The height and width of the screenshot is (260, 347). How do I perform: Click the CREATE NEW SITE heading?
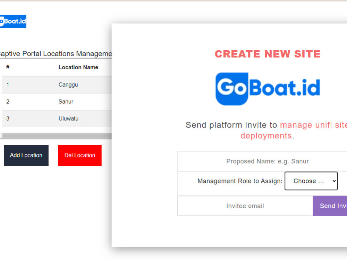point(268,54)
